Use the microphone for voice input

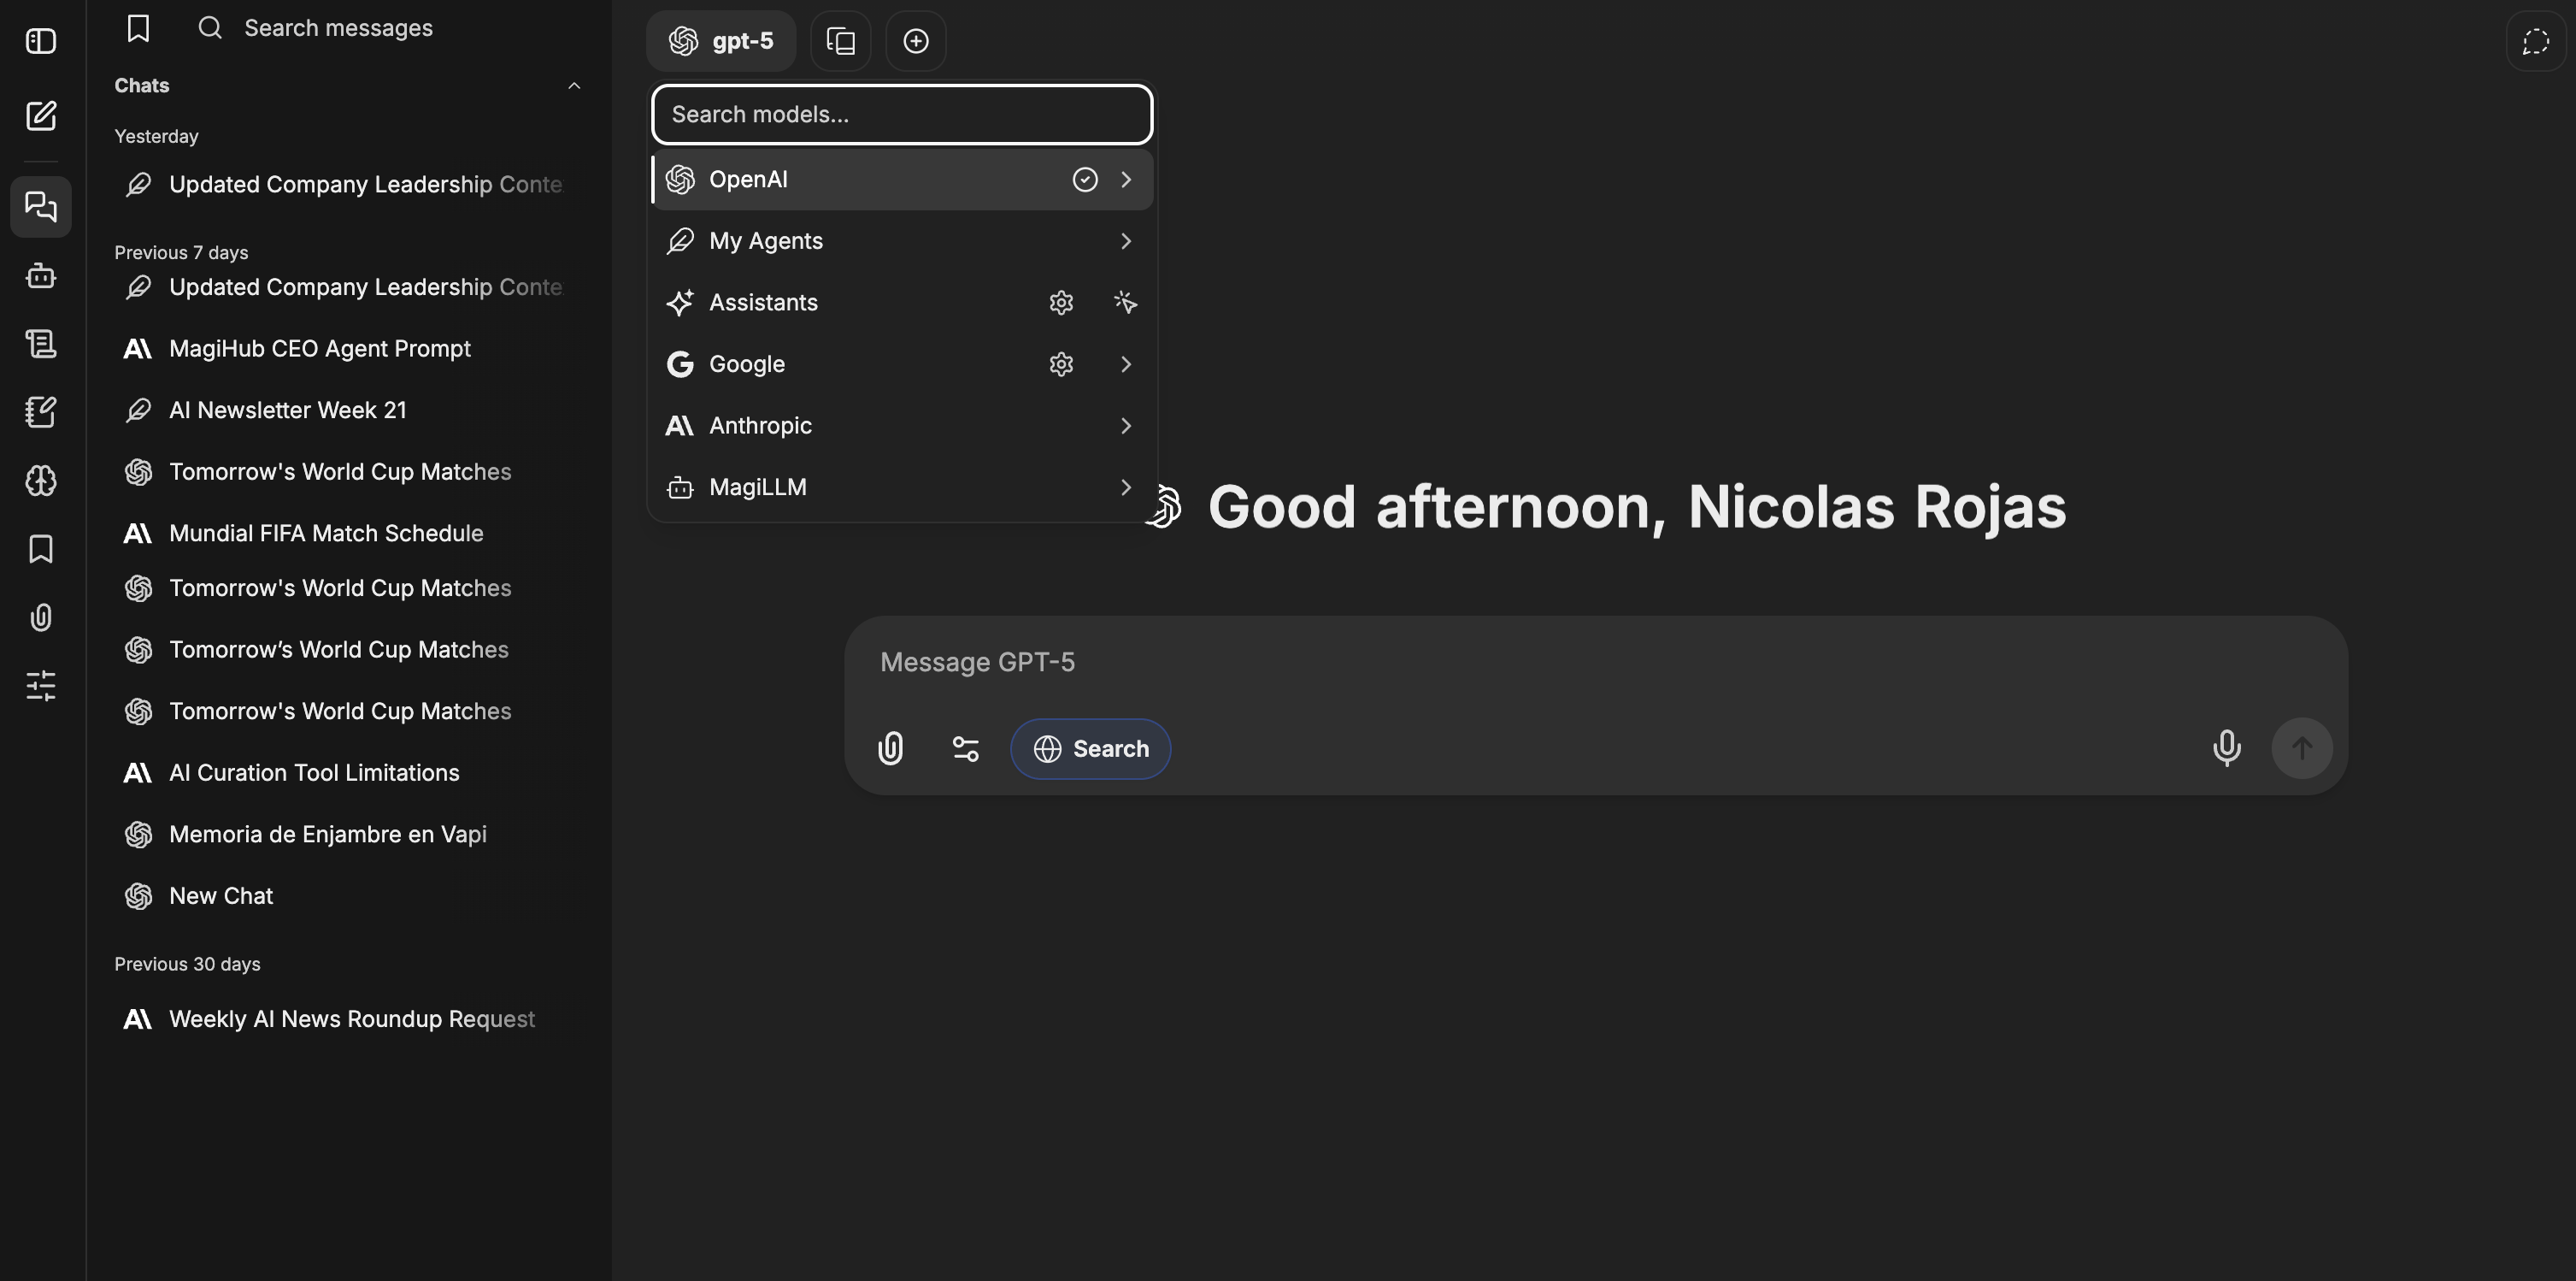pyautogui.click(x=2227, y=748)
